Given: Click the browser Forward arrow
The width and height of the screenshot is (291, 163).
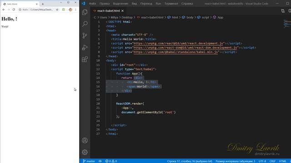Looking at the screenshot, I should tap(9, 10).
